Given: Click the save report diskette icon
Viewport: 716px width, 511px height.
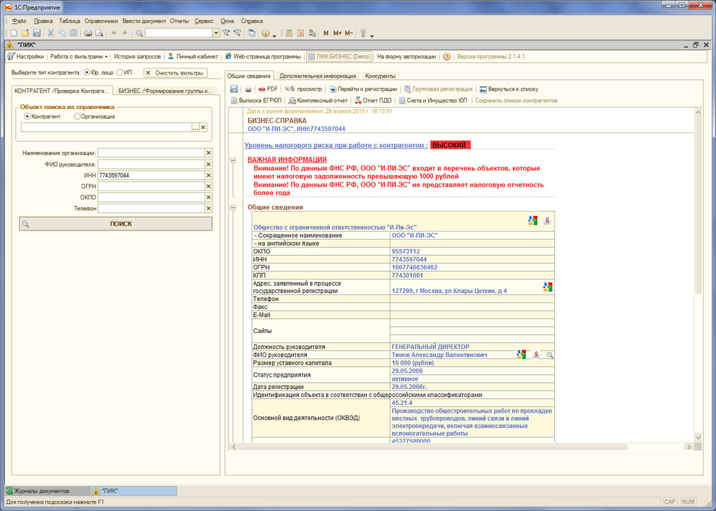Looking at the screenshot, I should (234, 89).
